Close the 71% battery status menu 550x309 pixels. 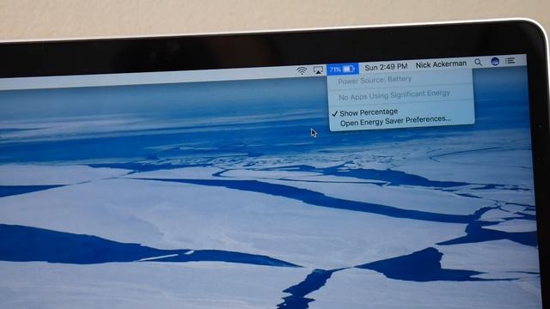point(342,69)
